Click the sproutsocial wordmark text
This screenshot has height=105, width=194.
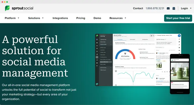click(x=22, y=8)
